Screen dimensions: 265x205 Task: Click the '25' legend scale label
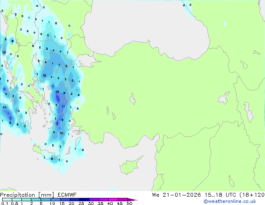click(x=81, y=203)
